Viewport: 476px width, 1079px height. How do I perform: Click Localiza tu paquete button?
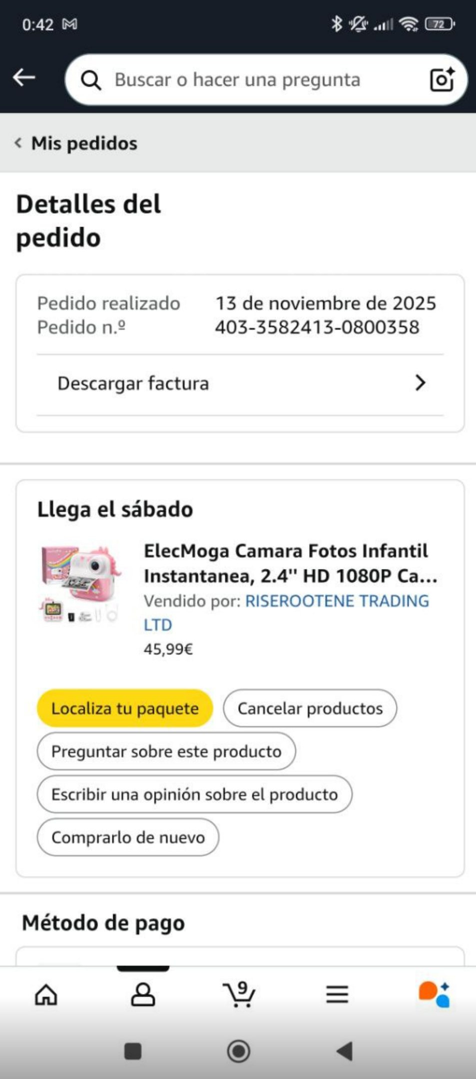pyautogui.click(x=125, y=708)
